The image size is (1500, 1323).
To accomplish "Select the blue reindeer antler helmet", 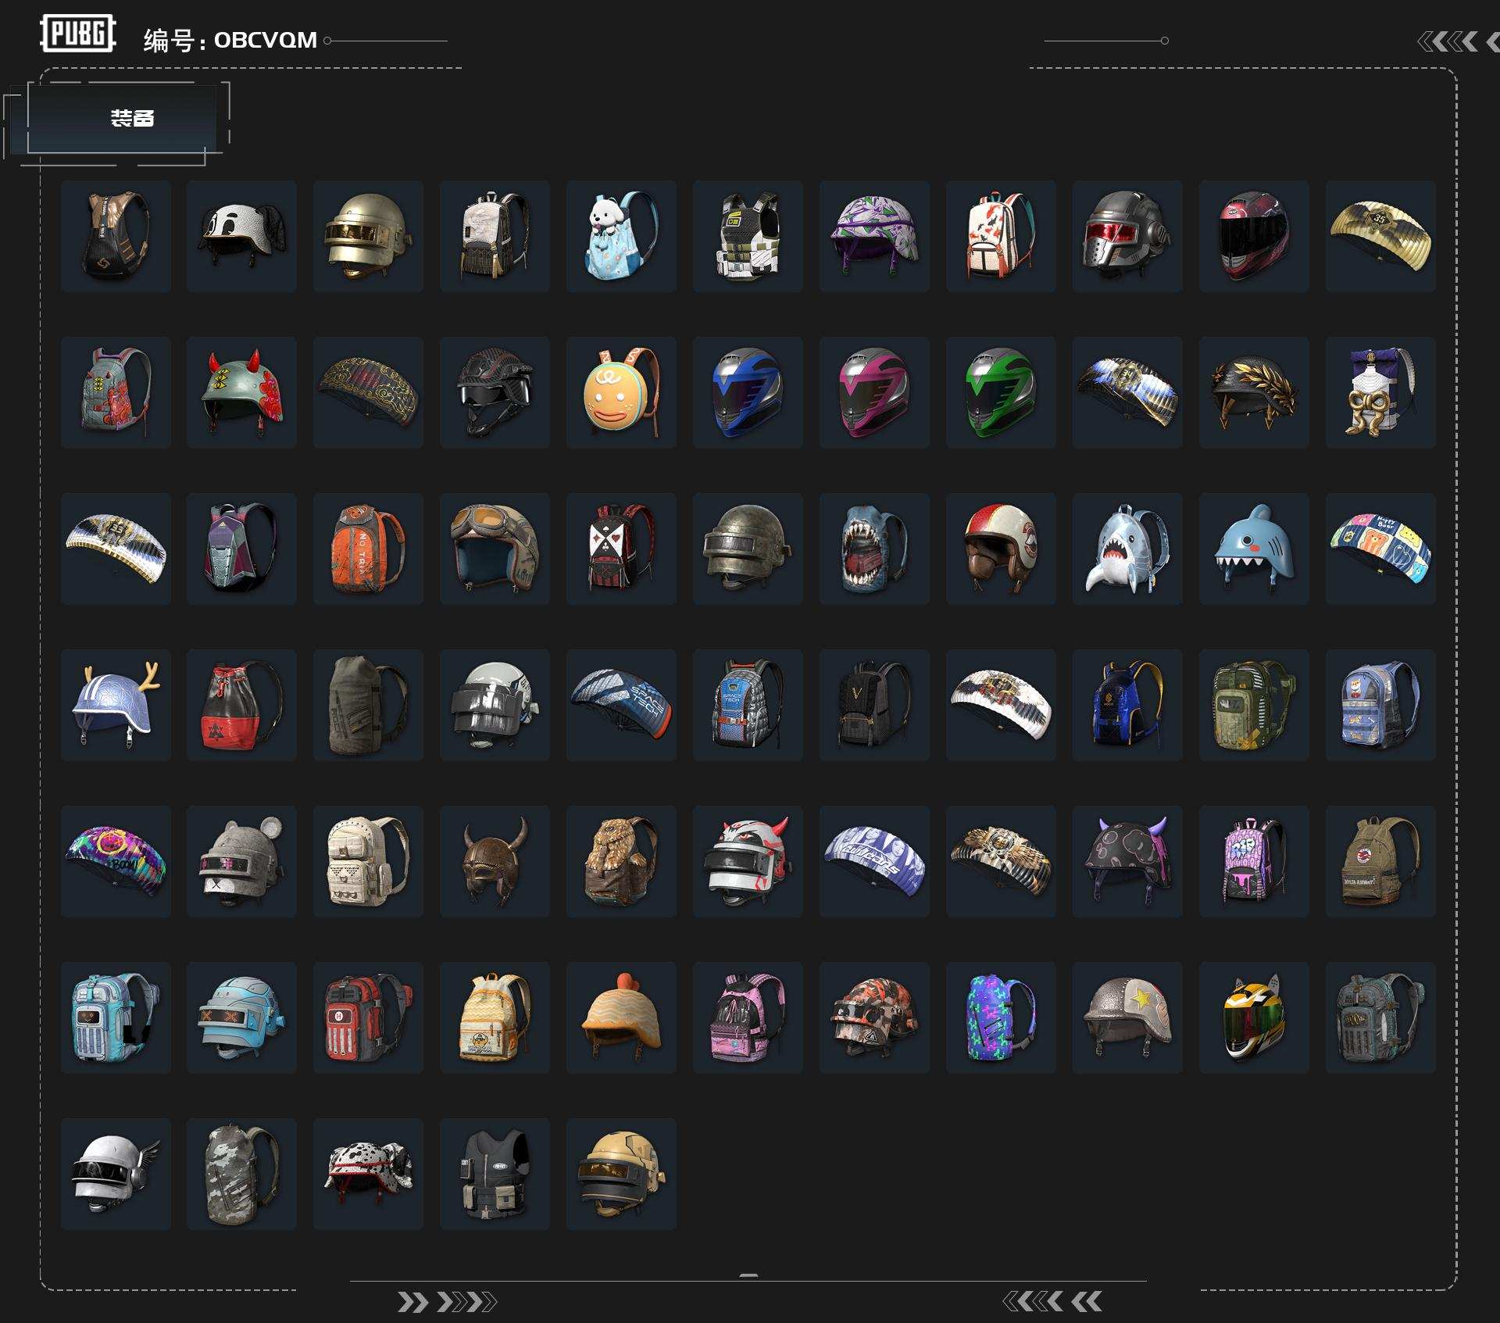I will tap(116, 705).
